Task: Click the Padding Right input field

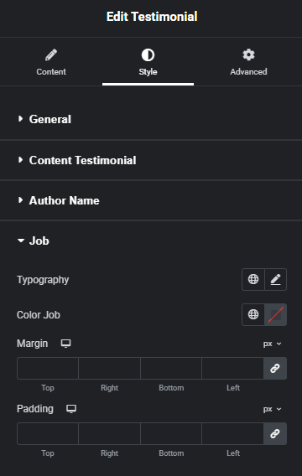Action: tap(109, 433)
